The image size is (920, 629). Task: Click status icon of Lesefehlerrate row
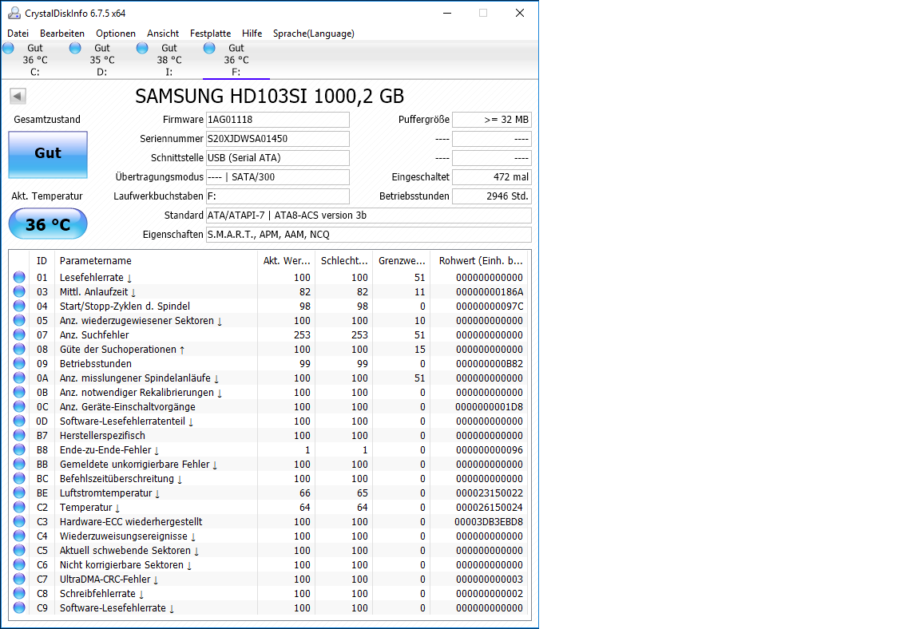(x=19, y=277)
